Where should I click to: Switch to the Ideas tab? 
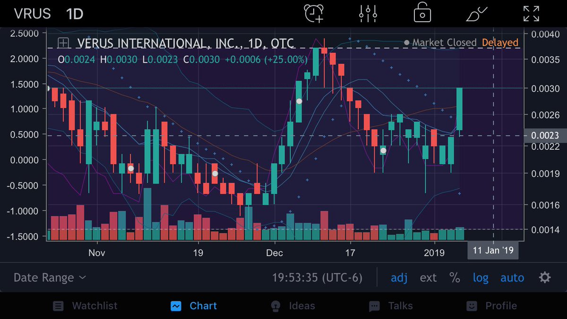tap(292, 306)
